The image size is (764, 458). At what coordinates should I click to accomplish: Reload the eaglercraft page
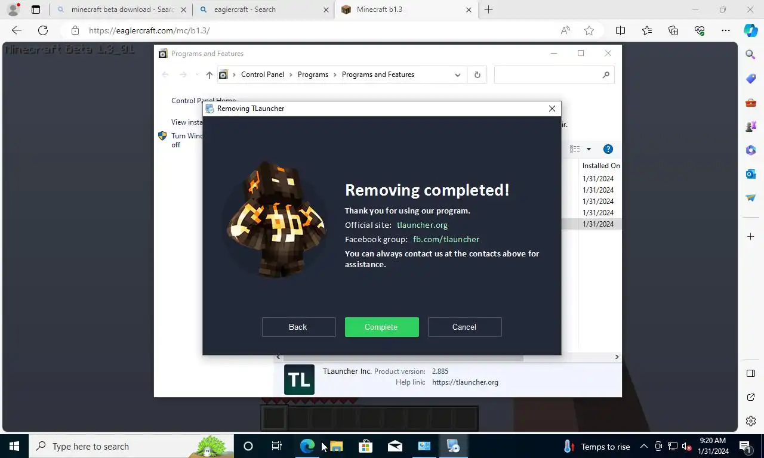[x=43, y=30]
